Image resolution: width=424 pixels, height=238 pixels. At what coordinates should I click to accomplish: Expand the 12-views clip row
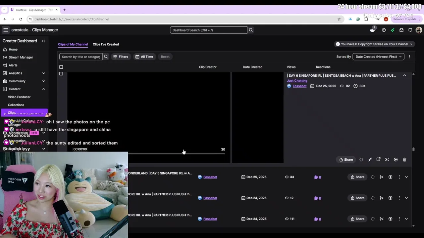click(406, 198)
